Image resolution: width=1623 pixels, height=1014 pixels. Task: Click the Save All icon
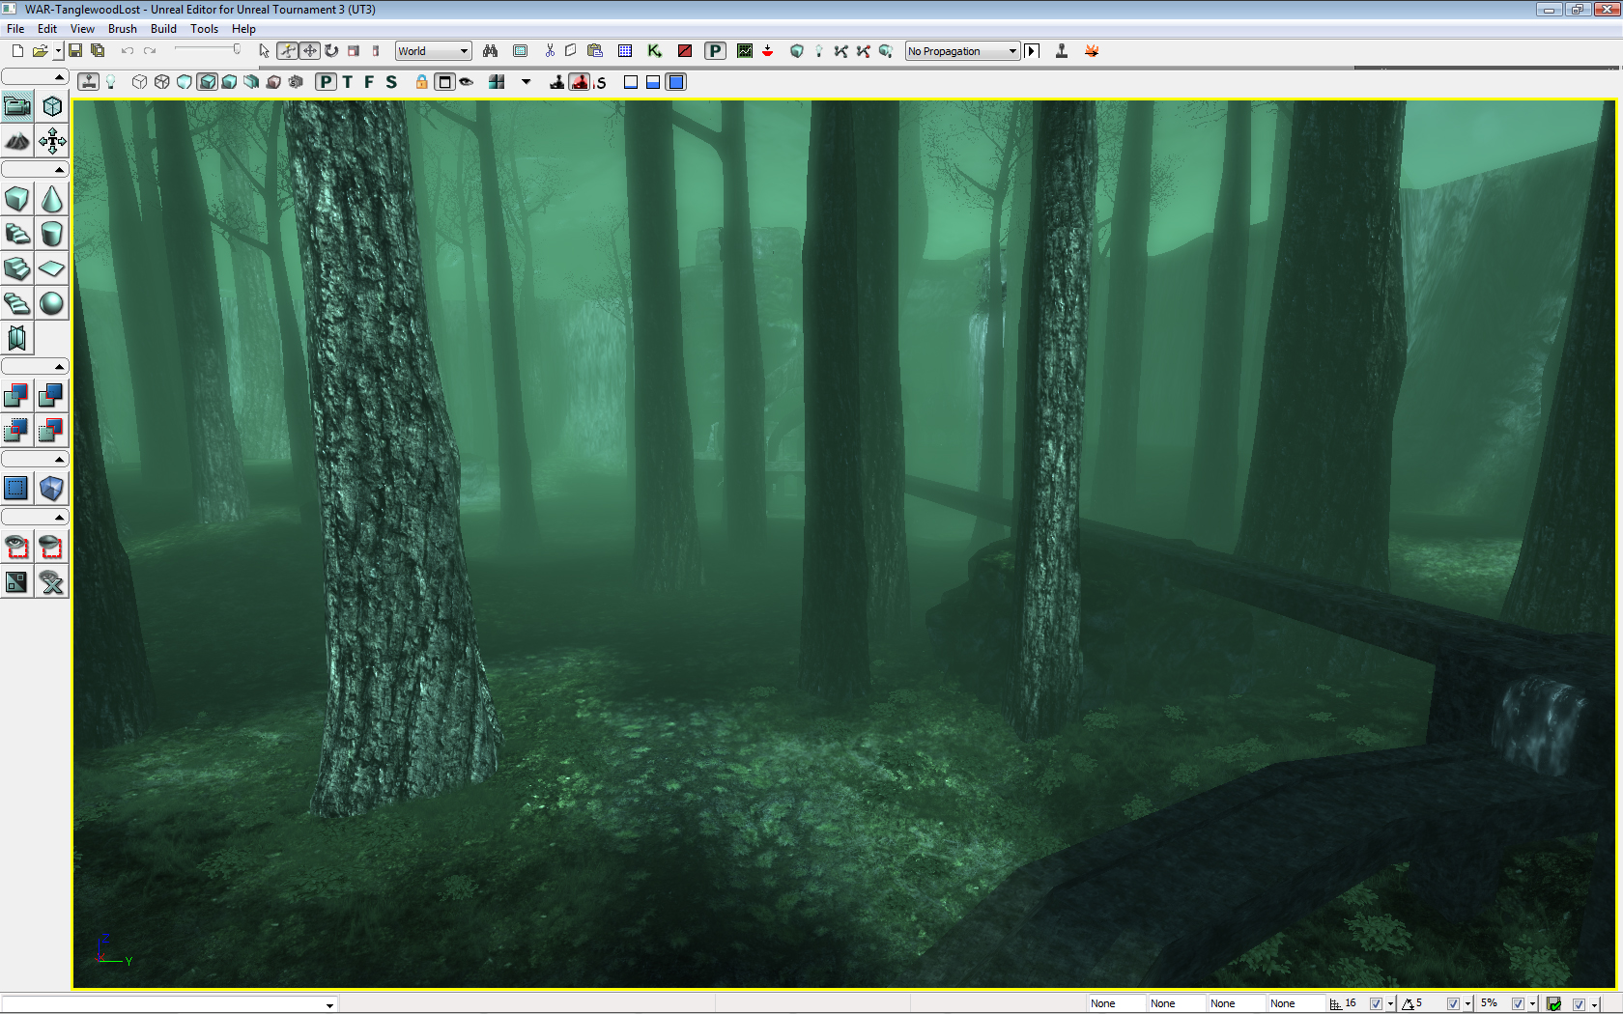coord(98,51)
